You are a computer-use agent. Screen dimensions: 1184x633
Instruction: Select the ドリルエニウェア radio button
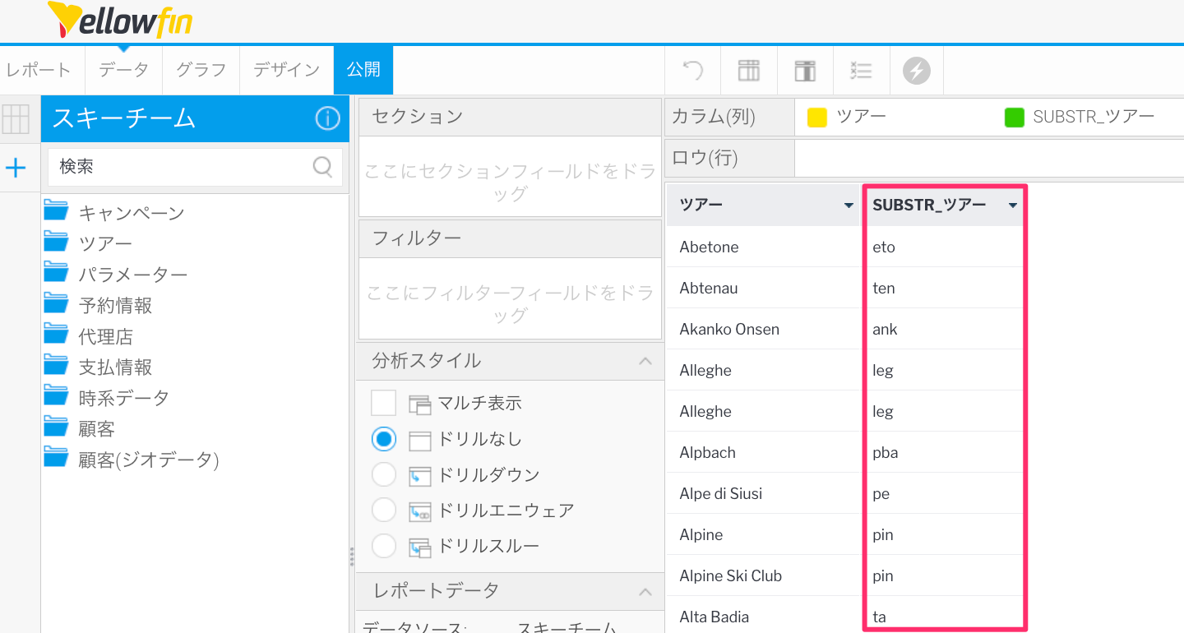click(x=384, y=510)
